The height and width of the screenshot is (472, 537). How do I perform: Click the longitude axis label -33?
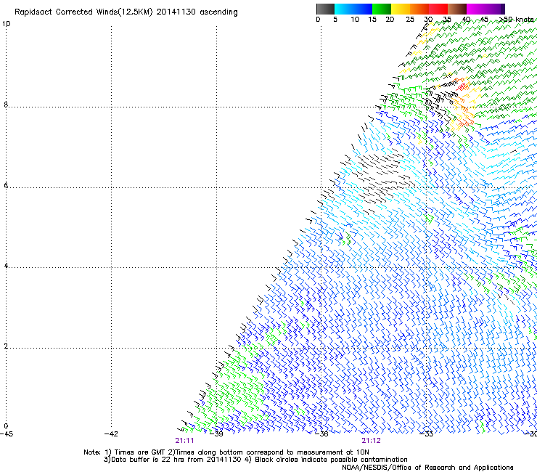coord(427,434)
